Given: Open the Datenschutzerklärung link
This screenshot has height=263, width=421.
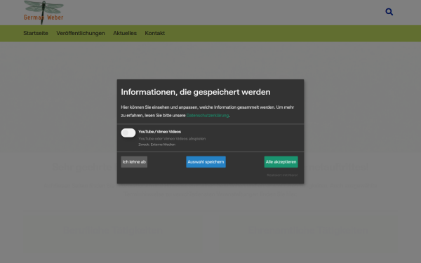Looking at the screenshot, I should coord(208,116).
